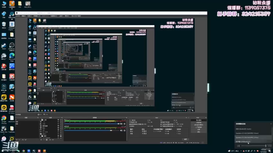Adjust the system volume slider at 100
The image size is (273, 153).
(x=254, y=146)
